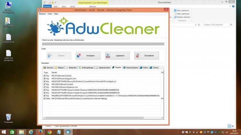Click the search magnifier in Zoeken in Documenten
The image size is (241, 135).
(231, 25)
